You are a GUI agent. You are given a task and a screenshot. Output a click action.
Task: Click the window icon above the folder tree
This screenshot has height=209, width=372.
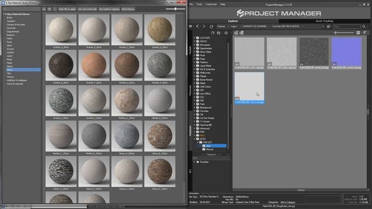(213, 33)
